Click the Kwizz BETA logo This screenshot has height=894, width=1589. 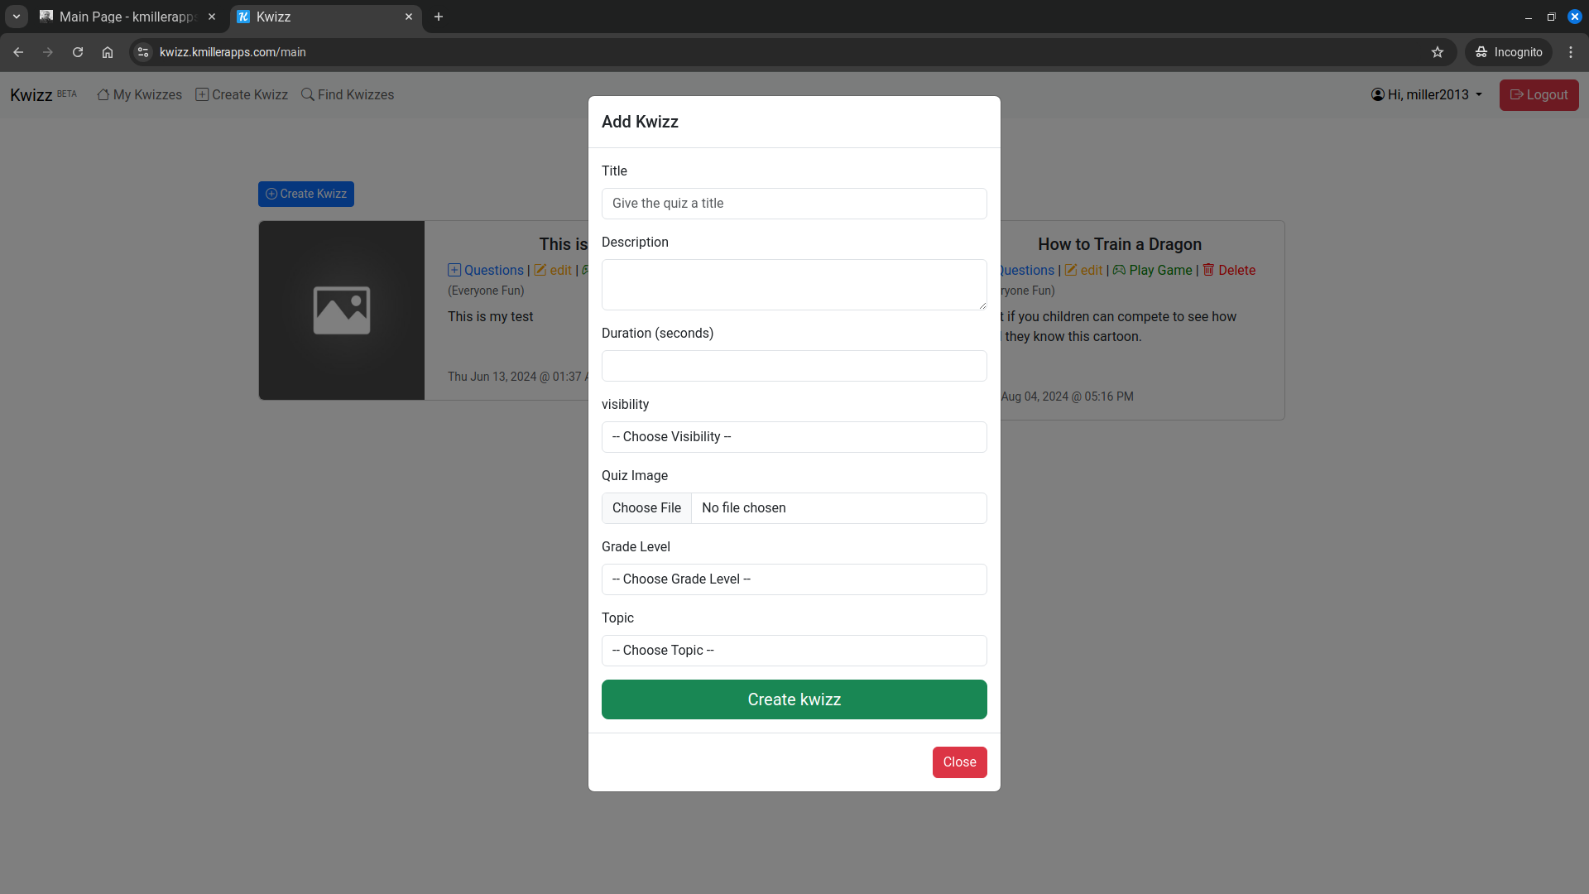(x=43, y=95)
